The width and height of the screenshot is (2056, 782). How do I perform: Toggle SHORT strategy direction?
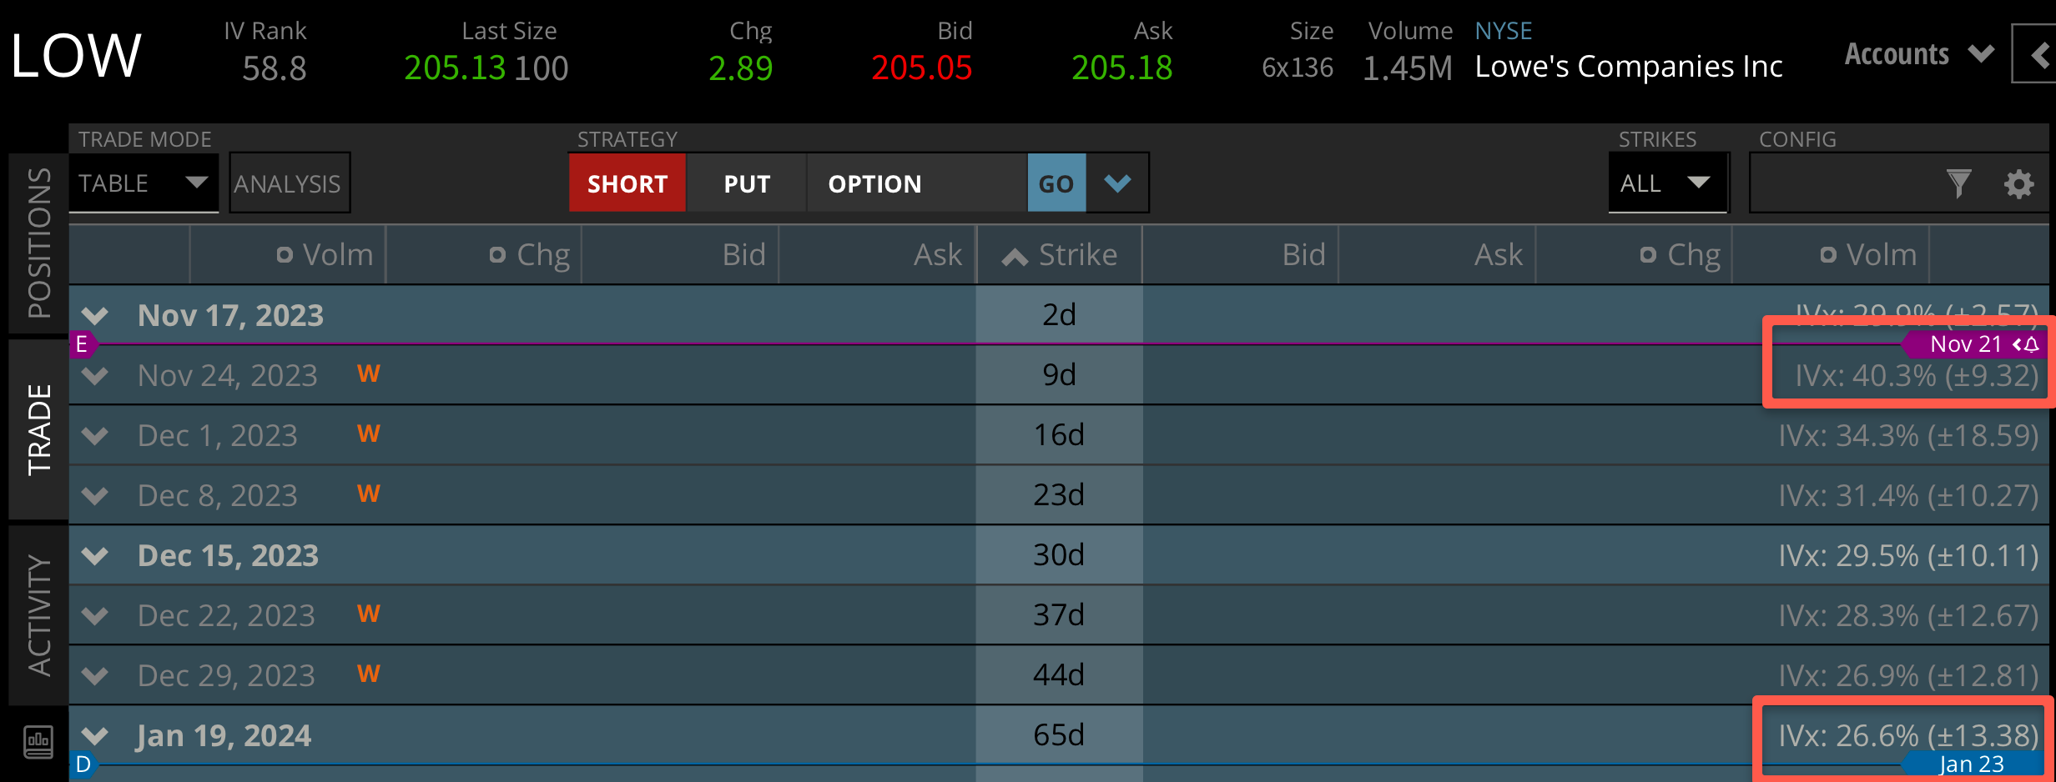click(627, 183)
